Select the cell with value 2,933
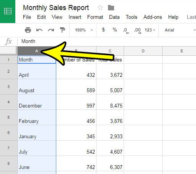Viewport: 196px width, 174px height. [110, 133]
